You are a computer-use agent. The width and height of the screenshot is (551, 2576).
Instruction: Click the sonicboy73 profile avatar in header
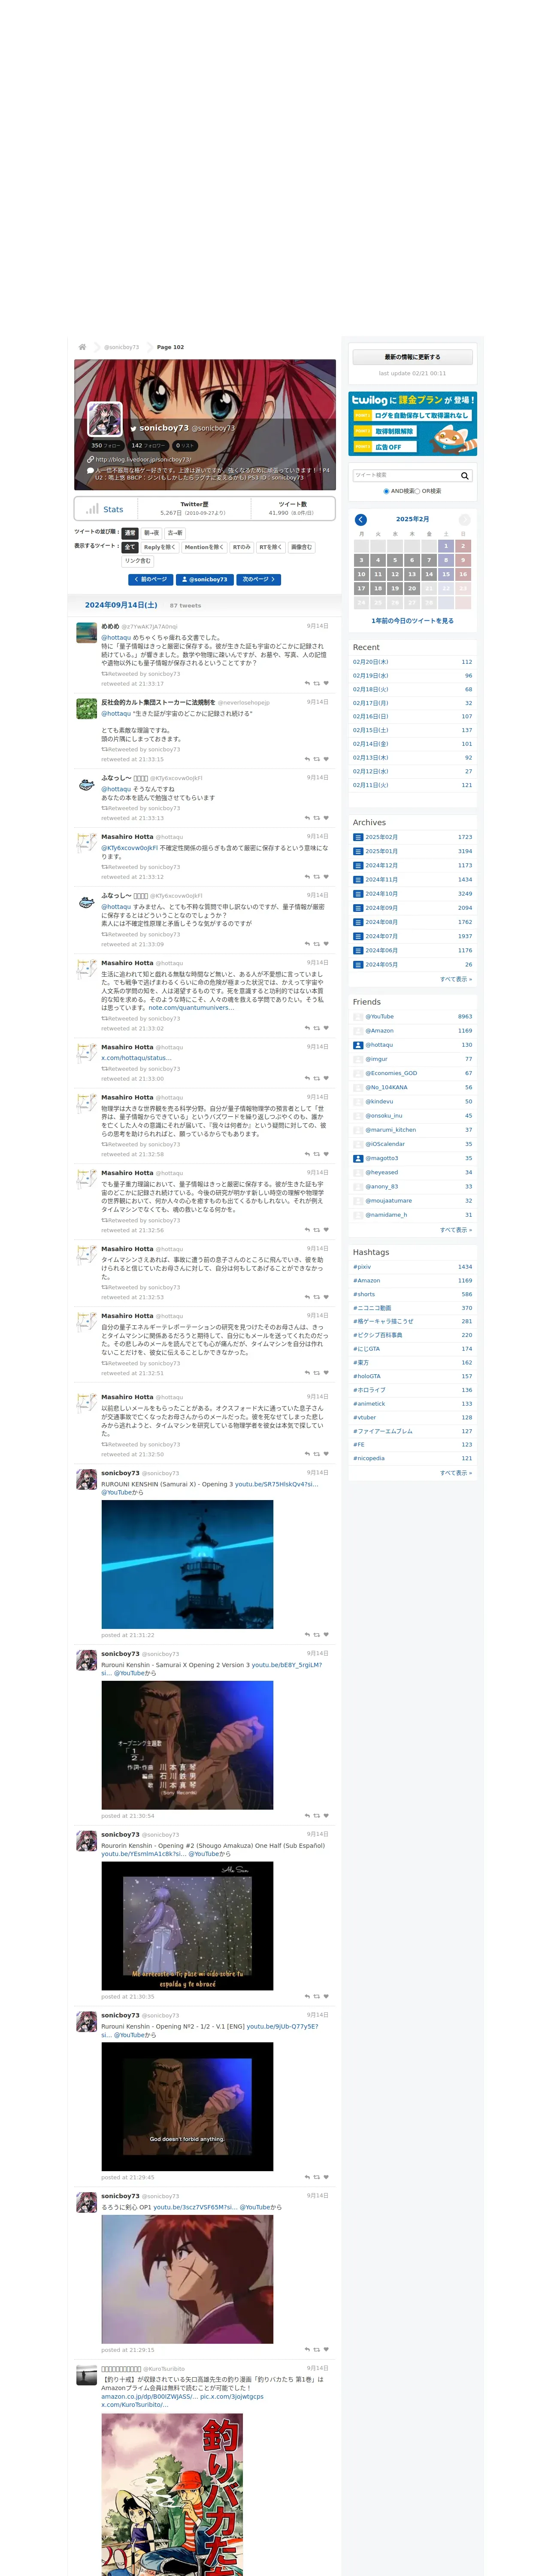(x=105, y=418)
